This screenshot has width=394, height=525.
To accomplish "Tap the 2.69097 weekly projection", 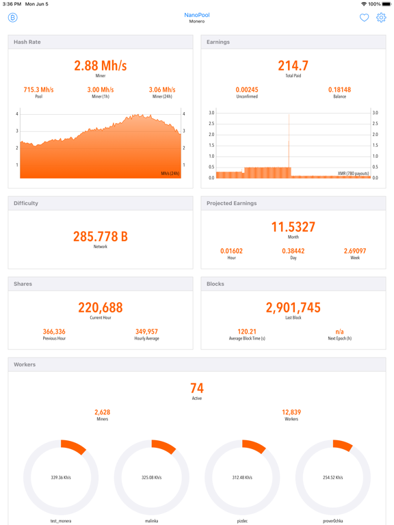I will point(355,251).
